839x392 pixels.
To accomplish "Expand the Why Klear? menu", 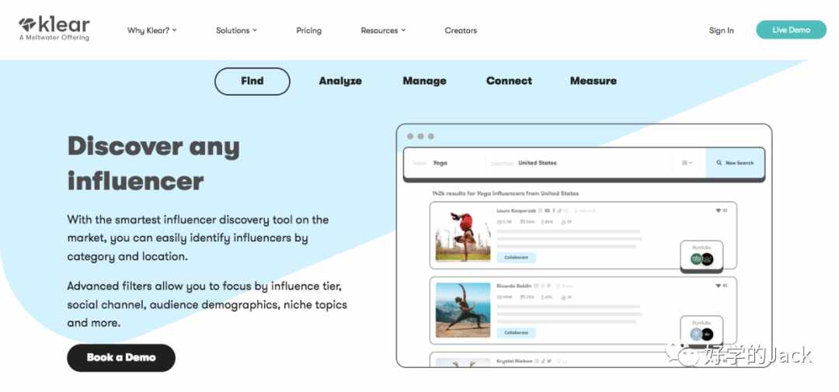I will (x=152, y=30).
